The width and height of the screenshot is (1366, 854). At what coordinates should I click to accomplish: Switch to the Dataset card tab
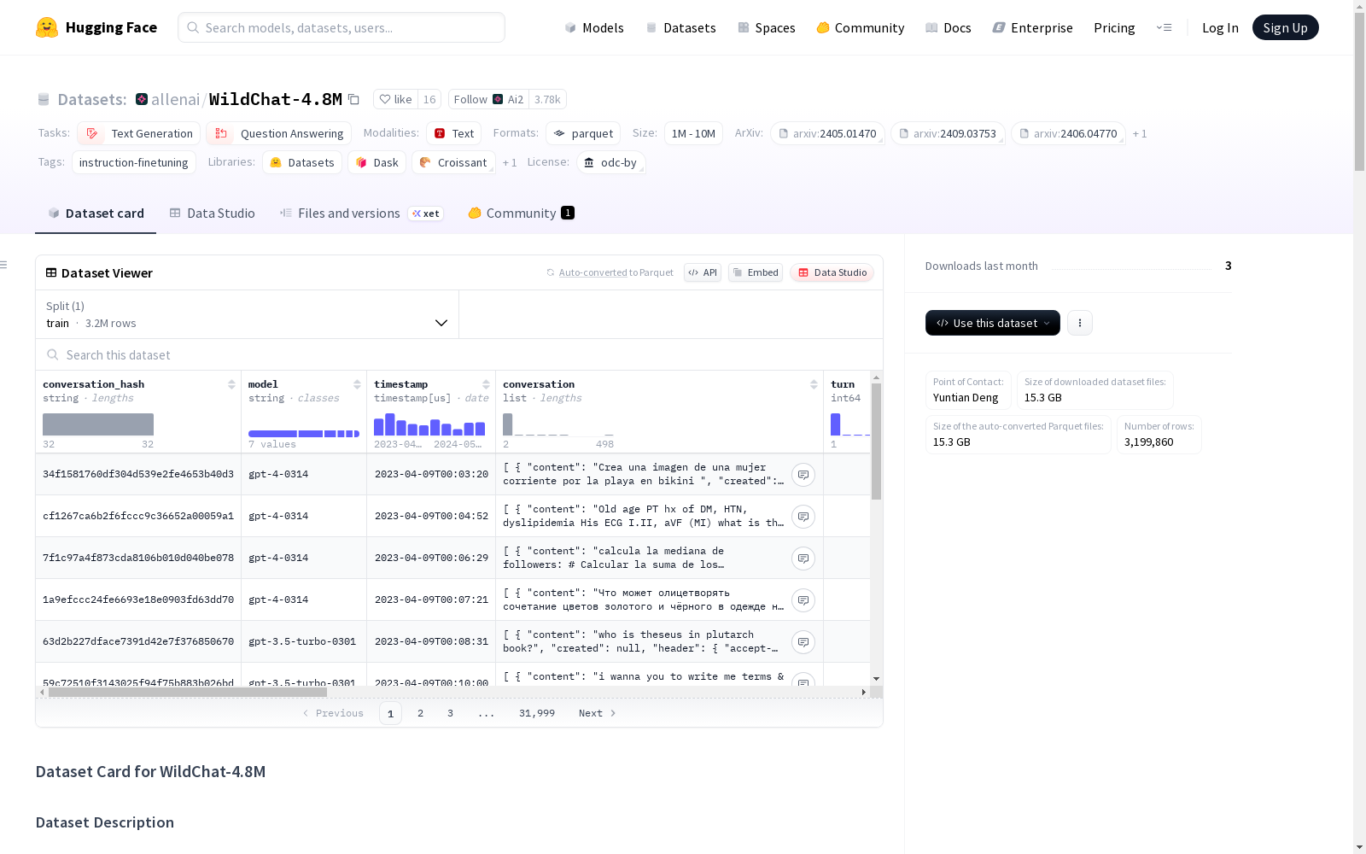click(x=96, y=213)
